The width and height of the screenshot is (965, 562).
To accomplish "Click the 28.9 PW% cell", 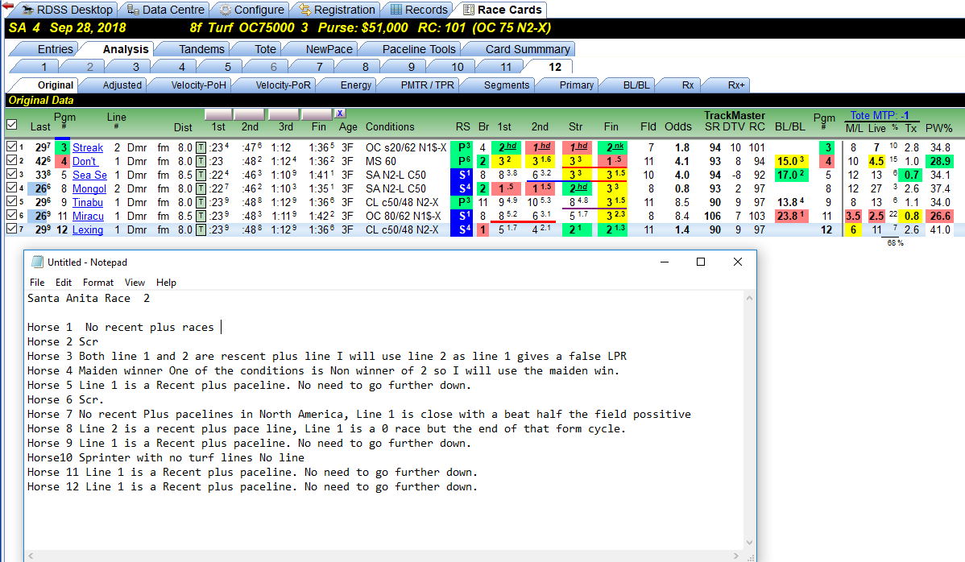I will coord(940,161).
